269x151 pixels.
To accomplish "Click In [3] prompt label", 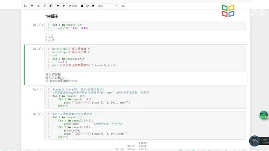I will point(38,25).
